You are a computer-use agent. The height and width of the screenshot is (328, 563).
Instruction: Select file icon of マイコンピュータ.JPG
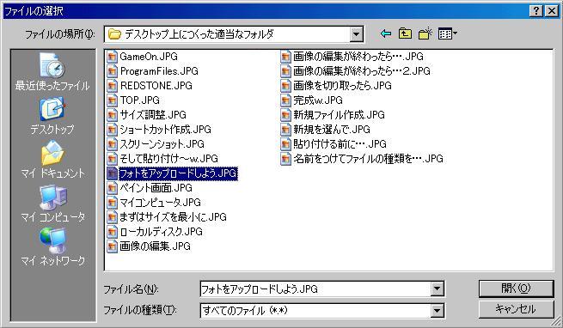point(112,203)
